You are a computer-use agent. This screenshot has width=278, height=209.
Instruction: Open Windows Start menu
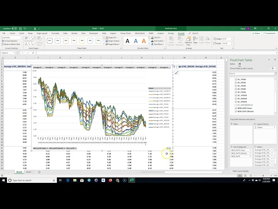[x=3, y=180]
